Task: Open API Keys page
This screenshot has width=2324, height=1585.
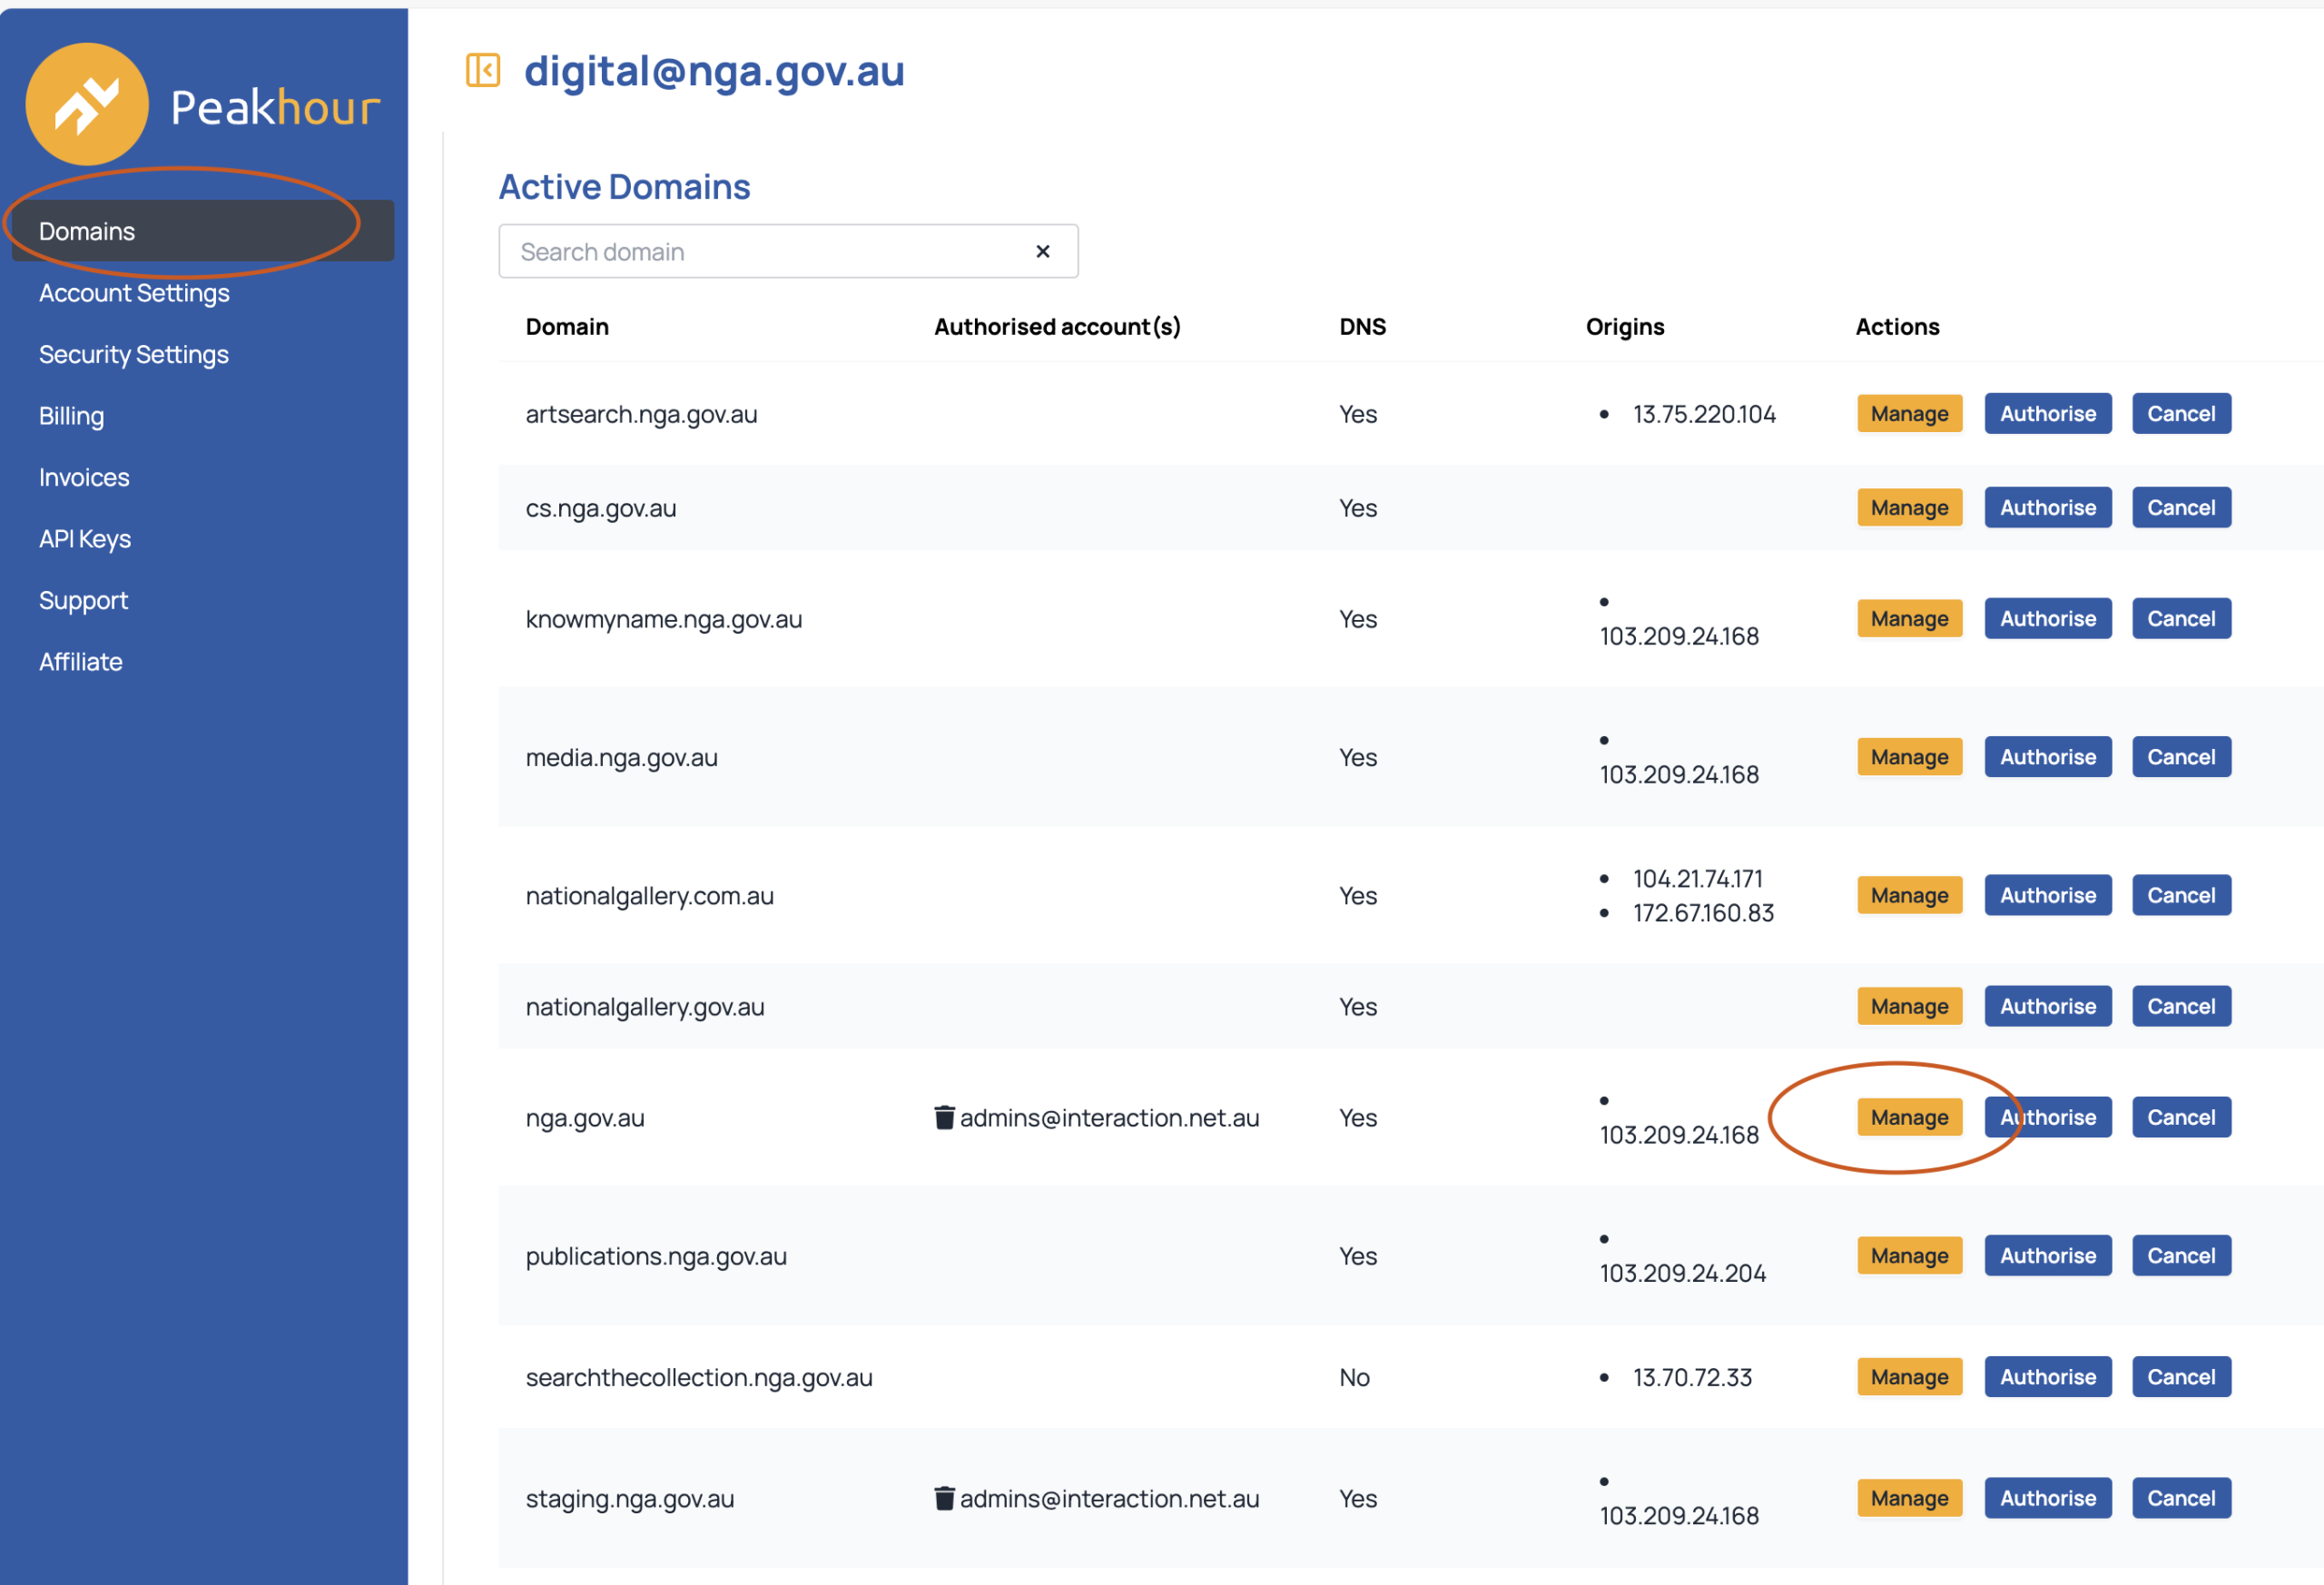Action: [x=85, y=539]
